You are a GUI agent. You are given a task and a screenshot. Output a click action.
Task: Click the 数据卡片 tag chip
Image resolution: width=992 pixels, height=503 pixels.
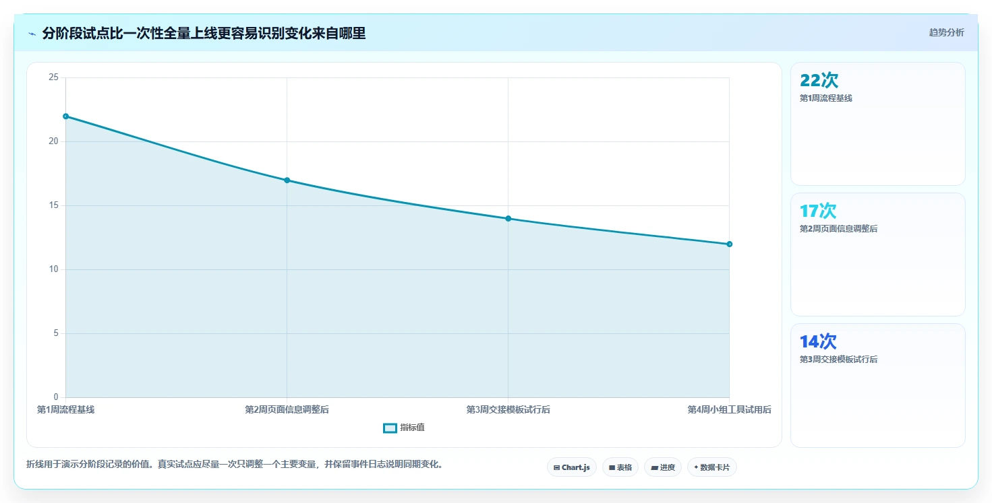[712, 467]
